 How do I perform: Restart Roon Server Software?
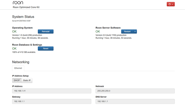(127, 31)
